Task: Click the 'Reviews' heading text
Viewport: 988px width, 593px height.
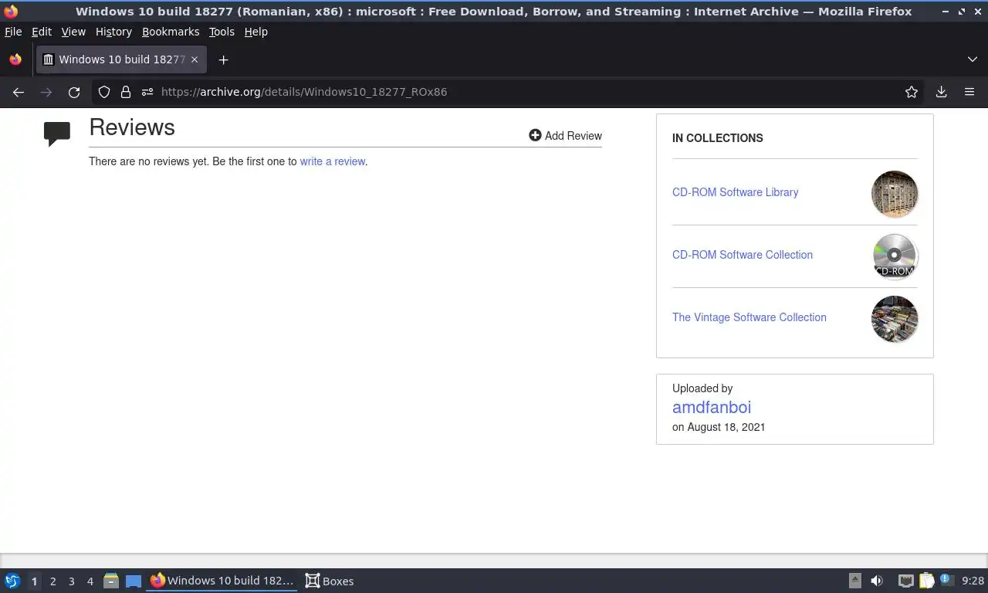Action: point(132,127)
